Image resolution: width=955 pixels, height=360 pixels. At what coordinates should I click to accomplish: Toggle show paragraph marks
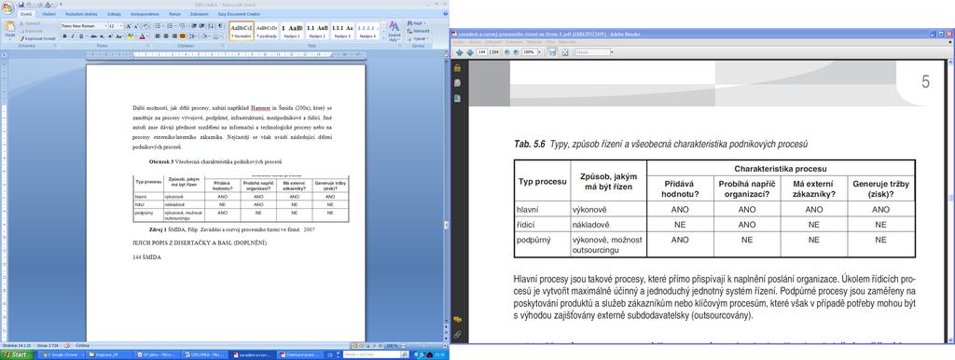(219, 26)
